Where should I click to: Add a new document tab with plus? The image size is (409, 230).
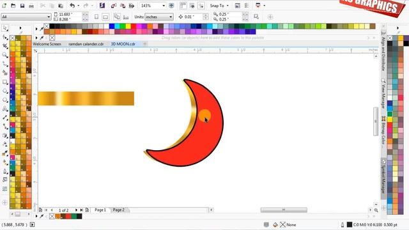[x=145, y=44]
